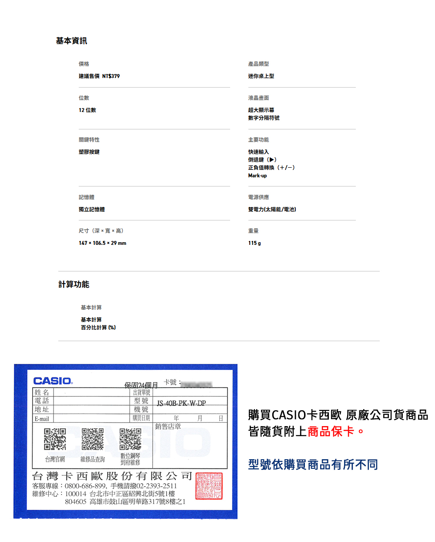435x542 pixels.
Task: Select the 獨立記憶體 value
Action: [92, 210]
